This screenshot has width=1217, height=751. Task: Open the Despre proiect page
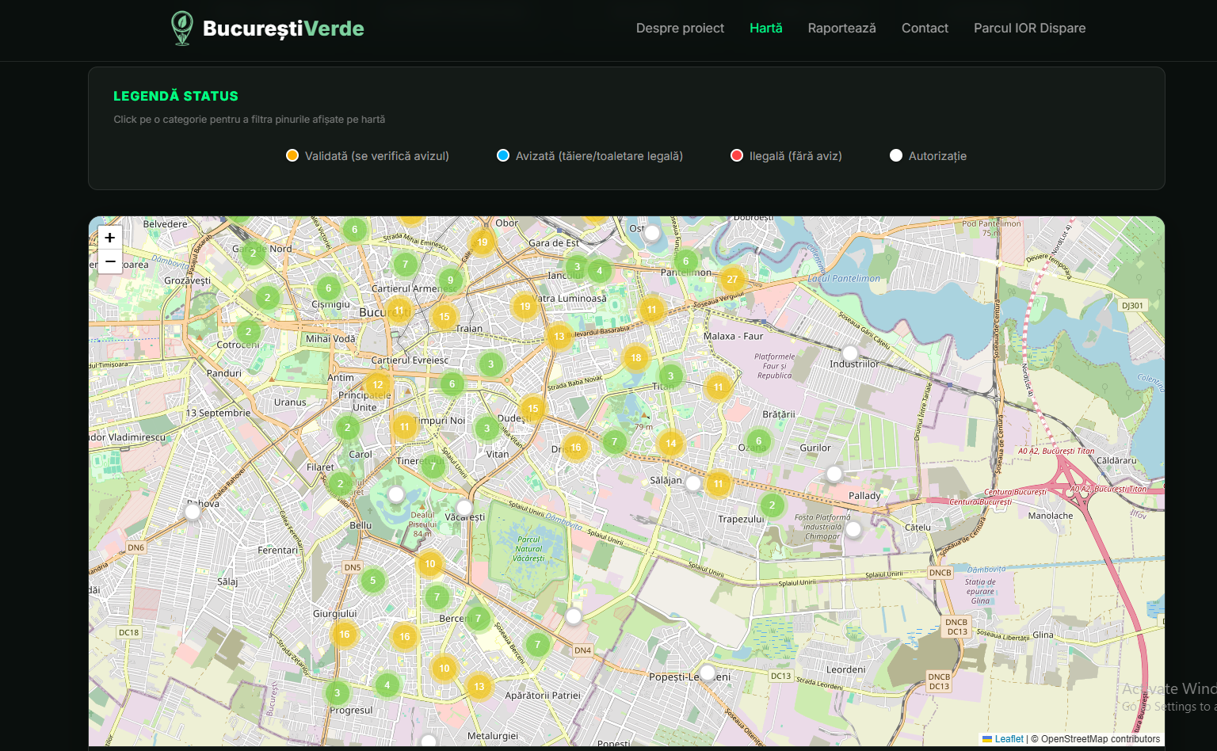click(x=680, y=29)
